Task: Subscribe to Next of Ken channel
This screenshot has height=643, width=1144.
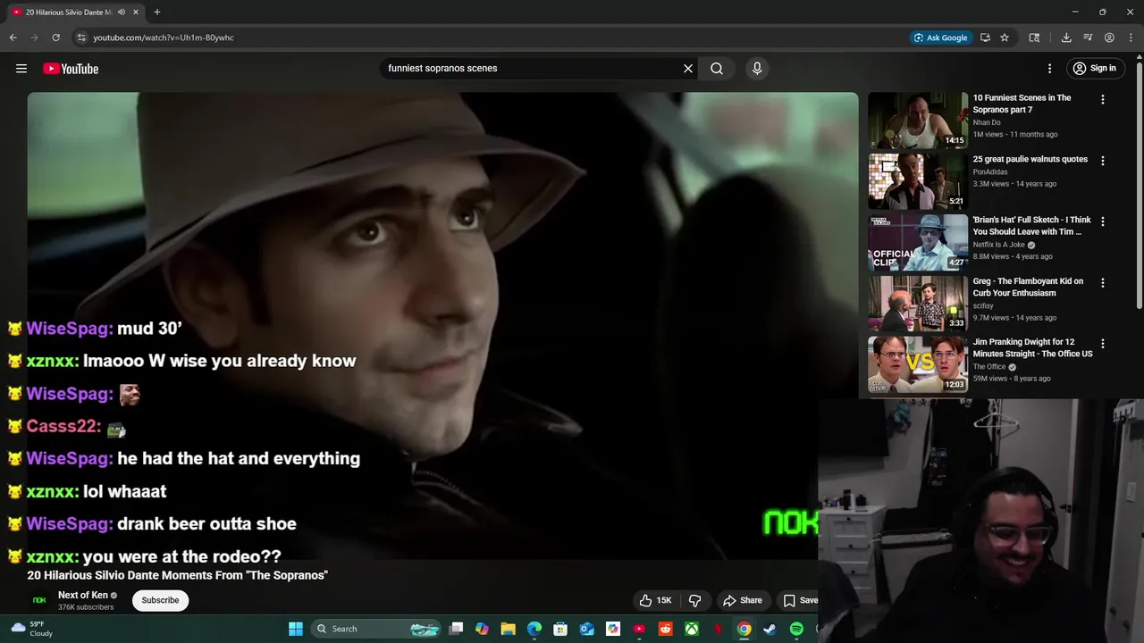Action: (x=160, y=600)
